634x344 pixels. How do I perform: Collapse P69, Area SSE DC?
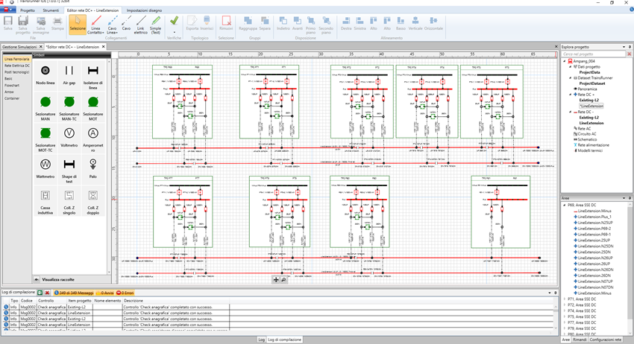point(565,205)
